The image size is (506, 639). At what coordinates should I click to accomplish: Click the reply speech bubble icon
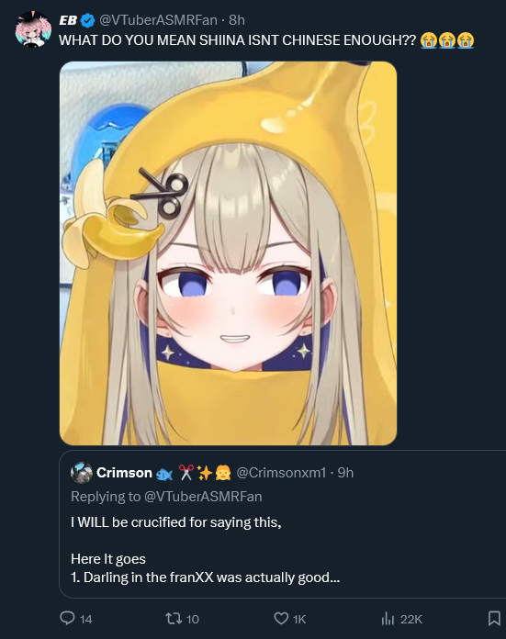click(67, 618)
